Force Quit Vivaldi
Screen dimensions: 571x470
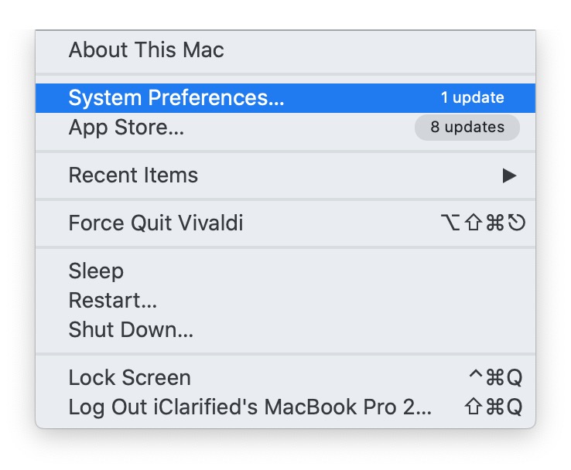pyautogui.click(x=156, y=223)
